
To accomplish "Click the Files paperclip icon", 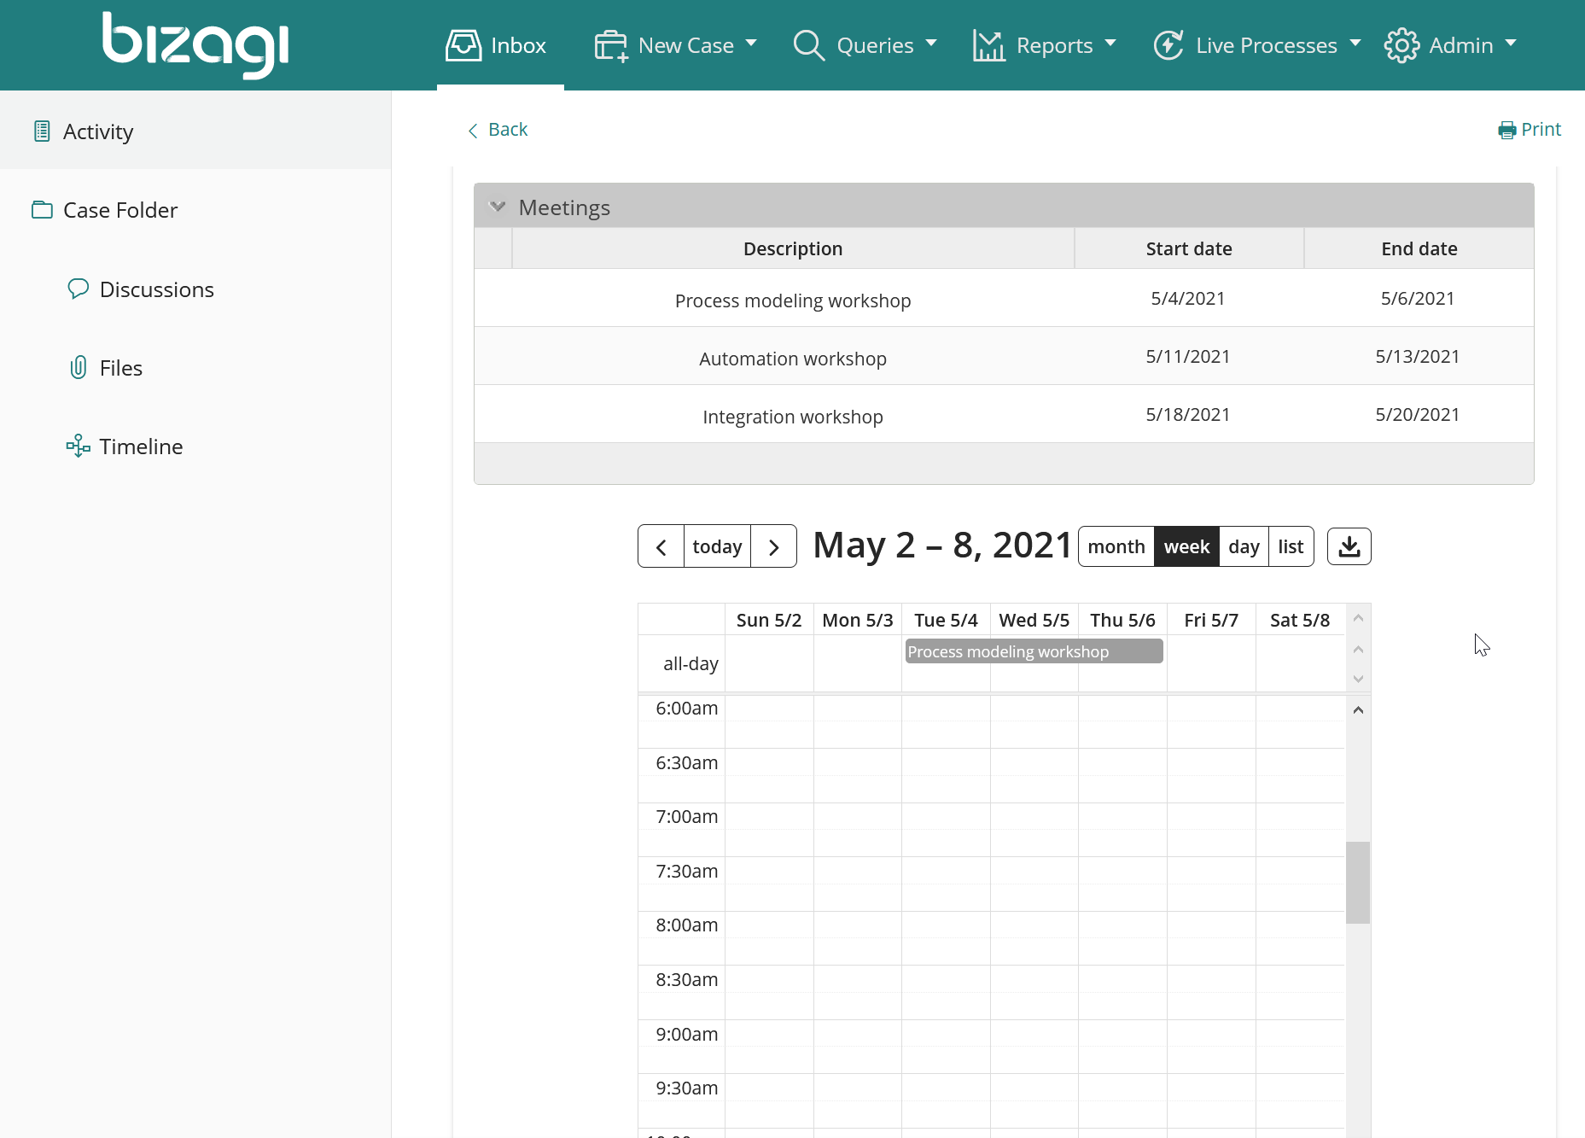I will coord(78,367).
